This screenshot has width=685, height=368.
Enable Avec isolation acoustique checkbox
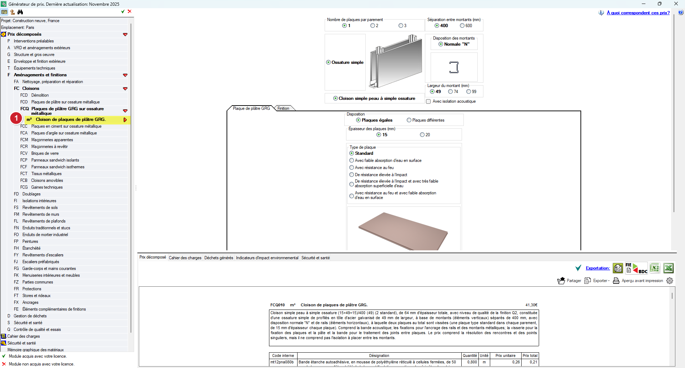pyautogui.click(x=428, y=102)
